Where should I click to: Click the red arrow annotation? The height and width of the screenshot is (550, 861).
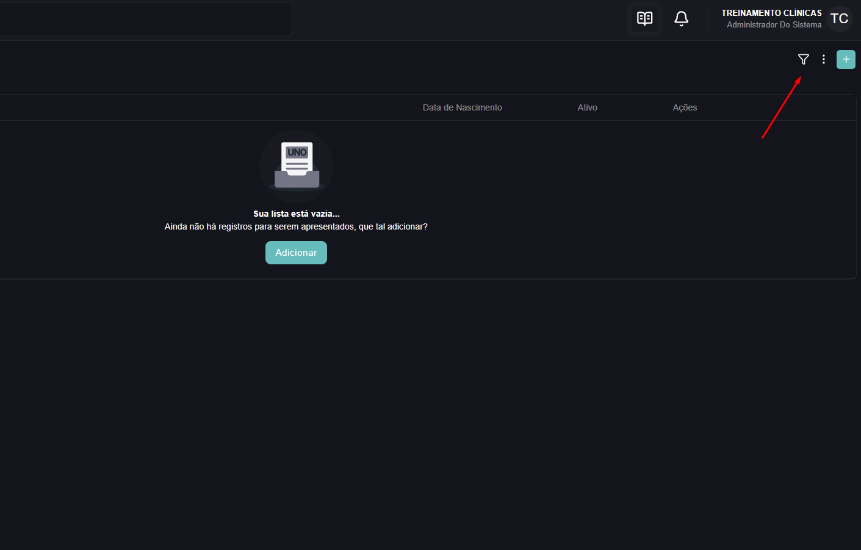782,107
